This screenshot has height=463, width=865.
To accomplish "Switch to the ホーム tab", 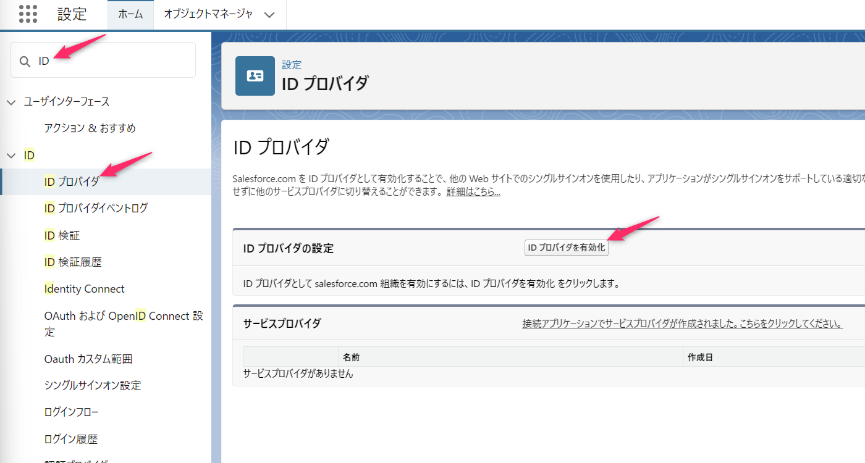I will click(x=130, y=14).
